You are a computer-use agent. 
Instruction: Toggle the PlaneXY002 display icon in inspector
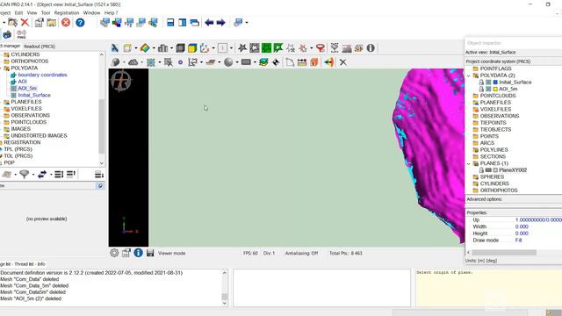coord(488,170)
